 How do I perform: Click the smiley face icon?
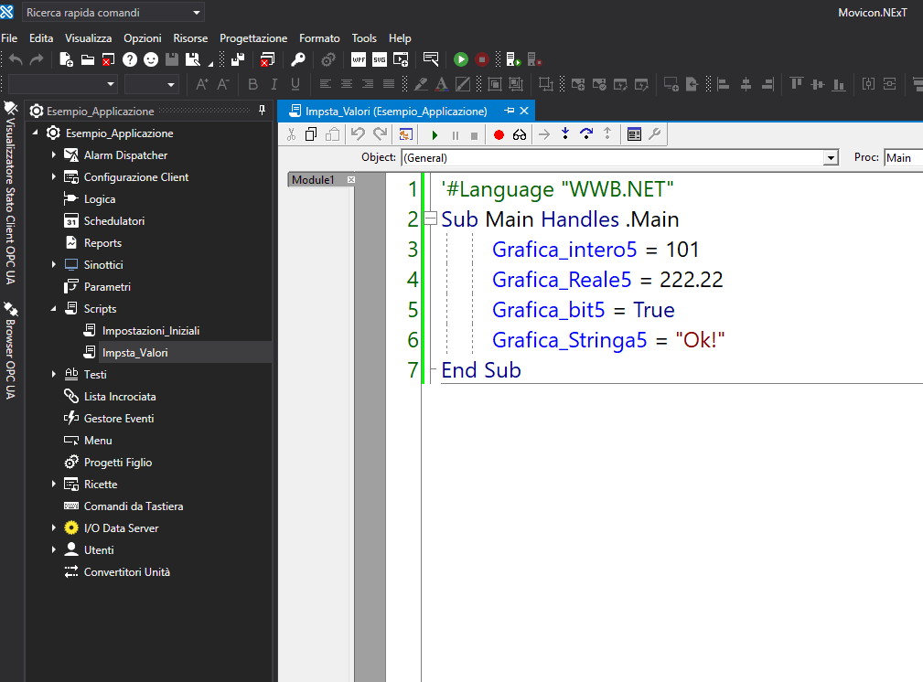[151, 59]
